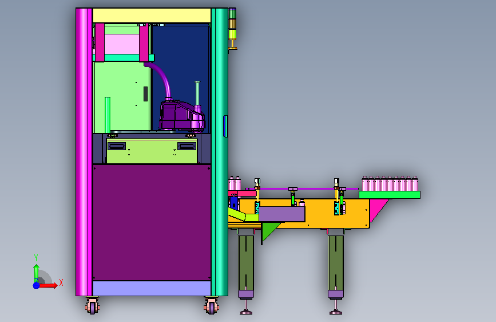Viewport: 496px width, 322px height.
Task: Select the right olive conveyor support leg
Action: pos(336,263)
